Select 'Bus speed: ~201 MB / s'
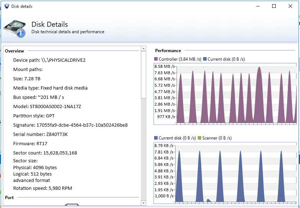Screen dimensions: 300x208 (39, 97)
